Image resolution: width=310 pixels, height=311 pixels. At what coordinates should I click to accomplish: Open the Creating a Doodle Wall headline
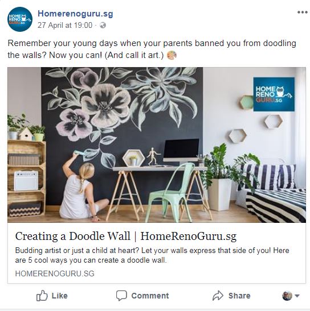[x=126, y=236]
